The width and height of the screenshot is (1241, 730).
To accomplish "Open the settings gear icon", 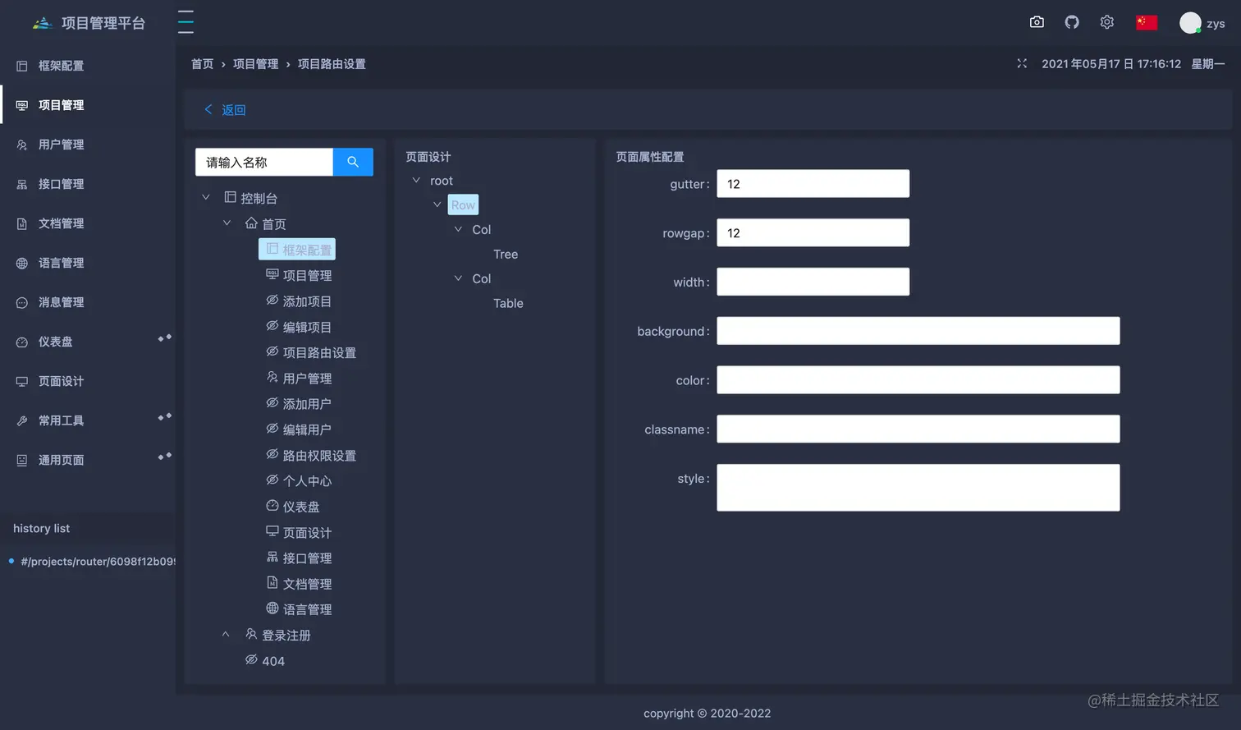I will click(x=1107, y=22).
